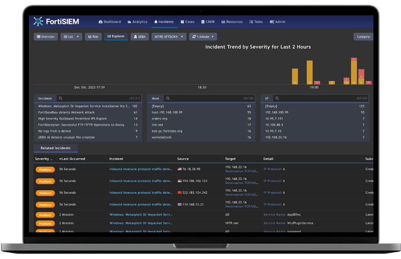Click the Analytics chart icon
This screenshot has height=259, width=401.
pyautogui.click(x=129, y=22)
